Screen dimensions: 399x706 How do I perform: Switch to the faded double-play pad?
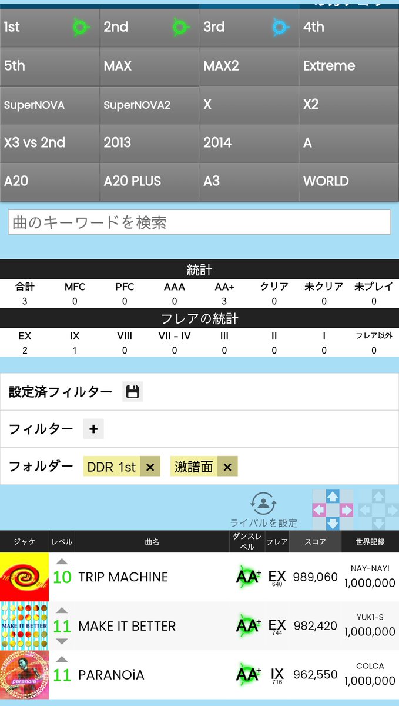pos(379,509)
